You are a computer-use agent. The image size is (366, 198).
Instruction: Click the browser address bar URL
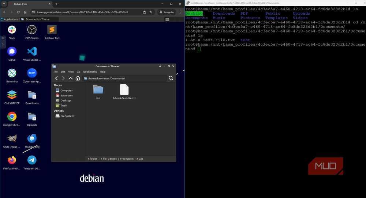83,12
